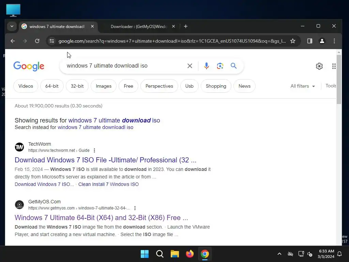349x262 pixels.
Task: Open taskbar Search
Action: (x=160, y=254)
